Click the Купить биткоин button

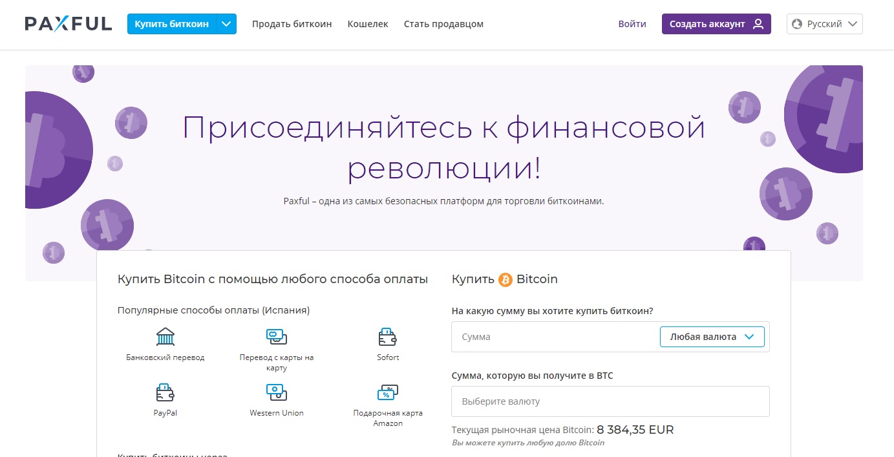point(171,24)
